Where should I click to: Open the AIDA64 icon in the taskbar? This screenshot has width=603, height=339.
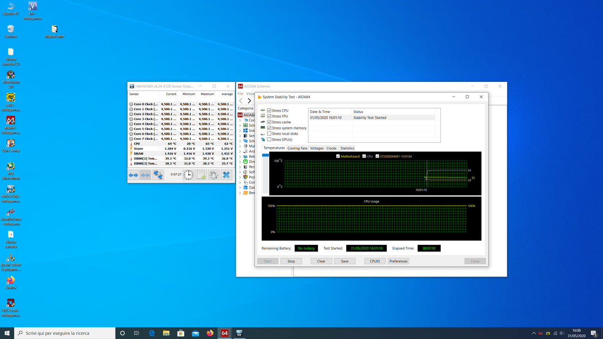[x=224, y=333]
